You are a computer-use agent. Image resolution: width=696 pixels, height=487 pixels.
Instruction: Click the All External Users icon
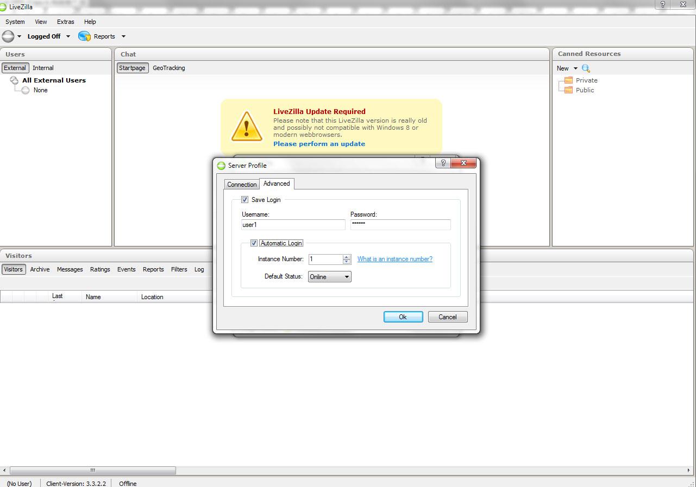(15, 80)
